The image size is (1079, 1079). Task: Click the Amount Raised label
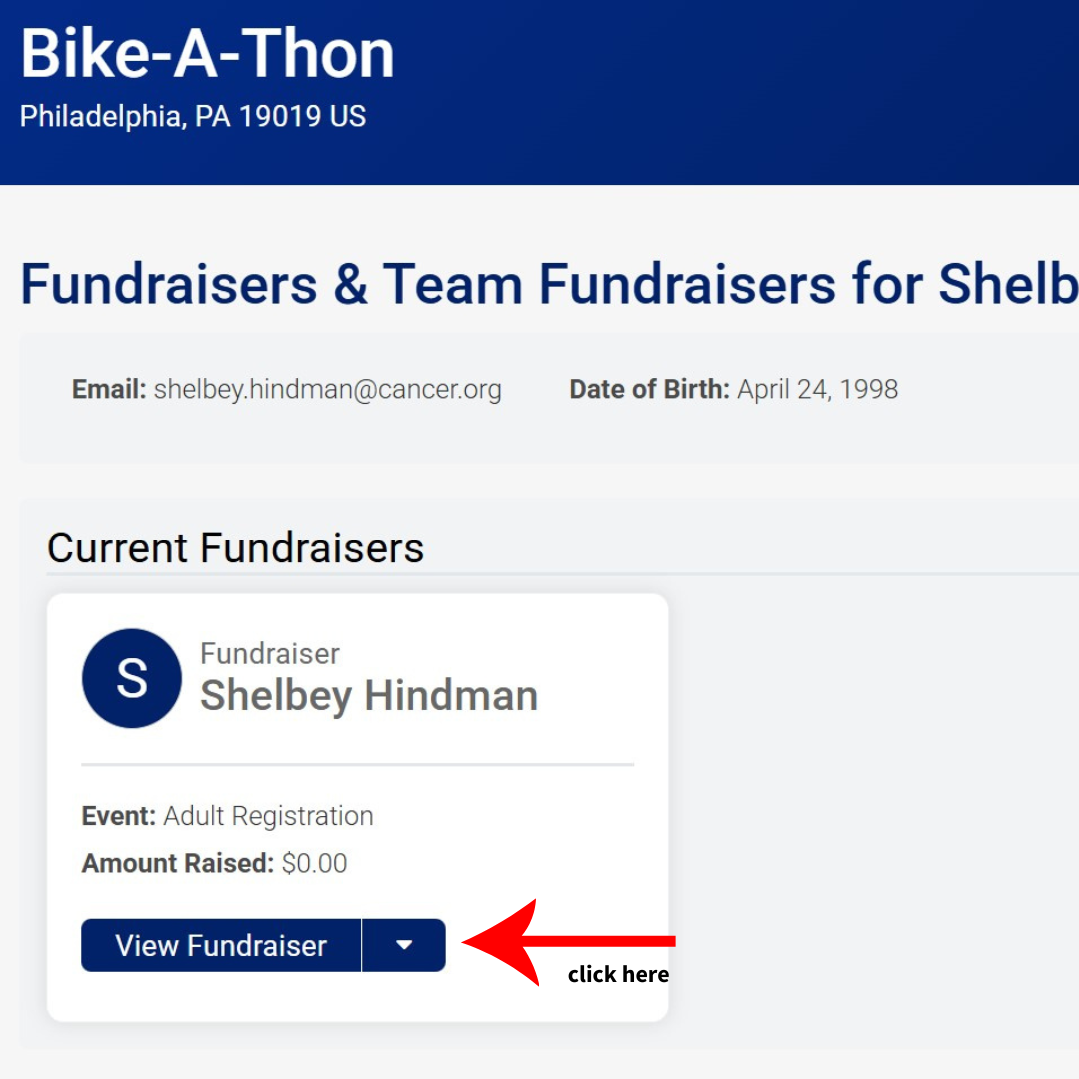point(177,863)
